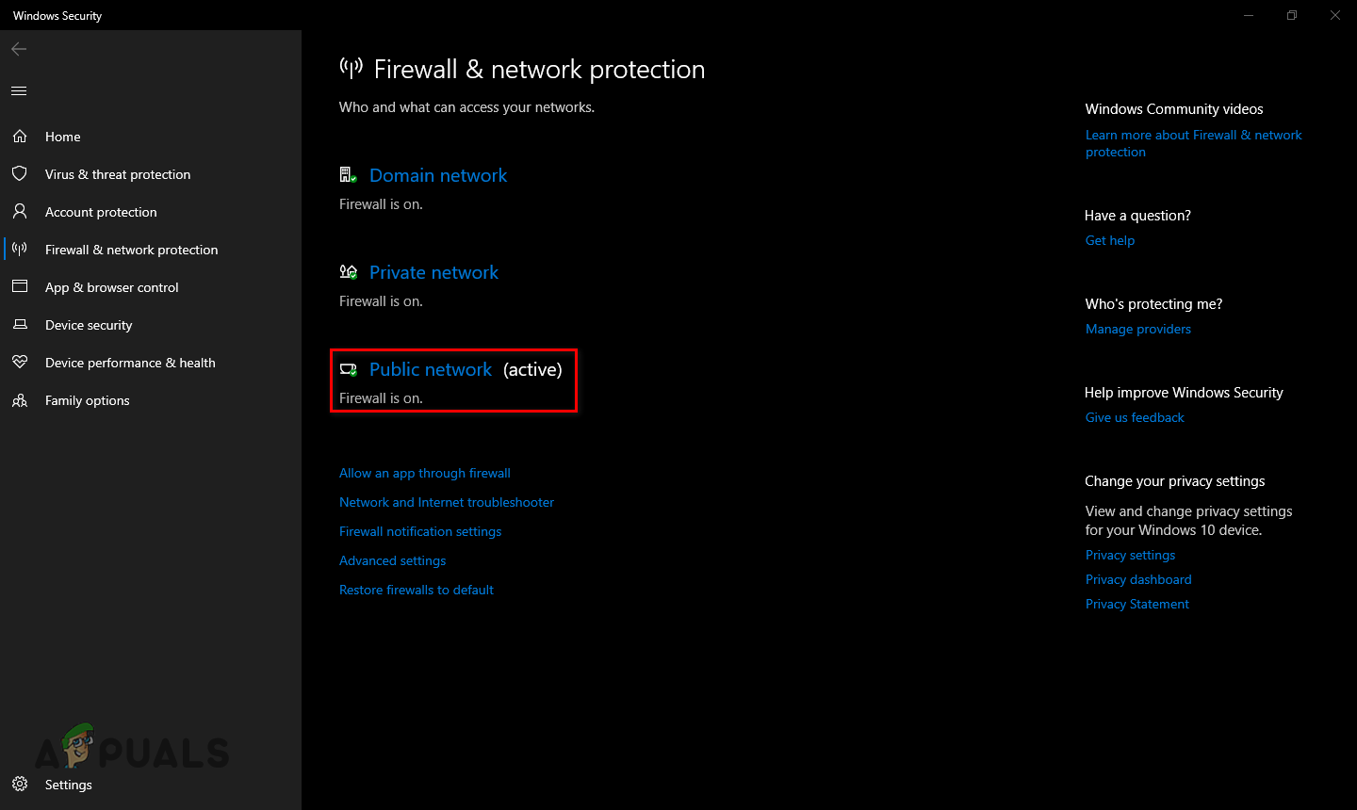Screen dimensions: 1357x810
Task: Click Allow an app through firewall
Action: (424, 472)
